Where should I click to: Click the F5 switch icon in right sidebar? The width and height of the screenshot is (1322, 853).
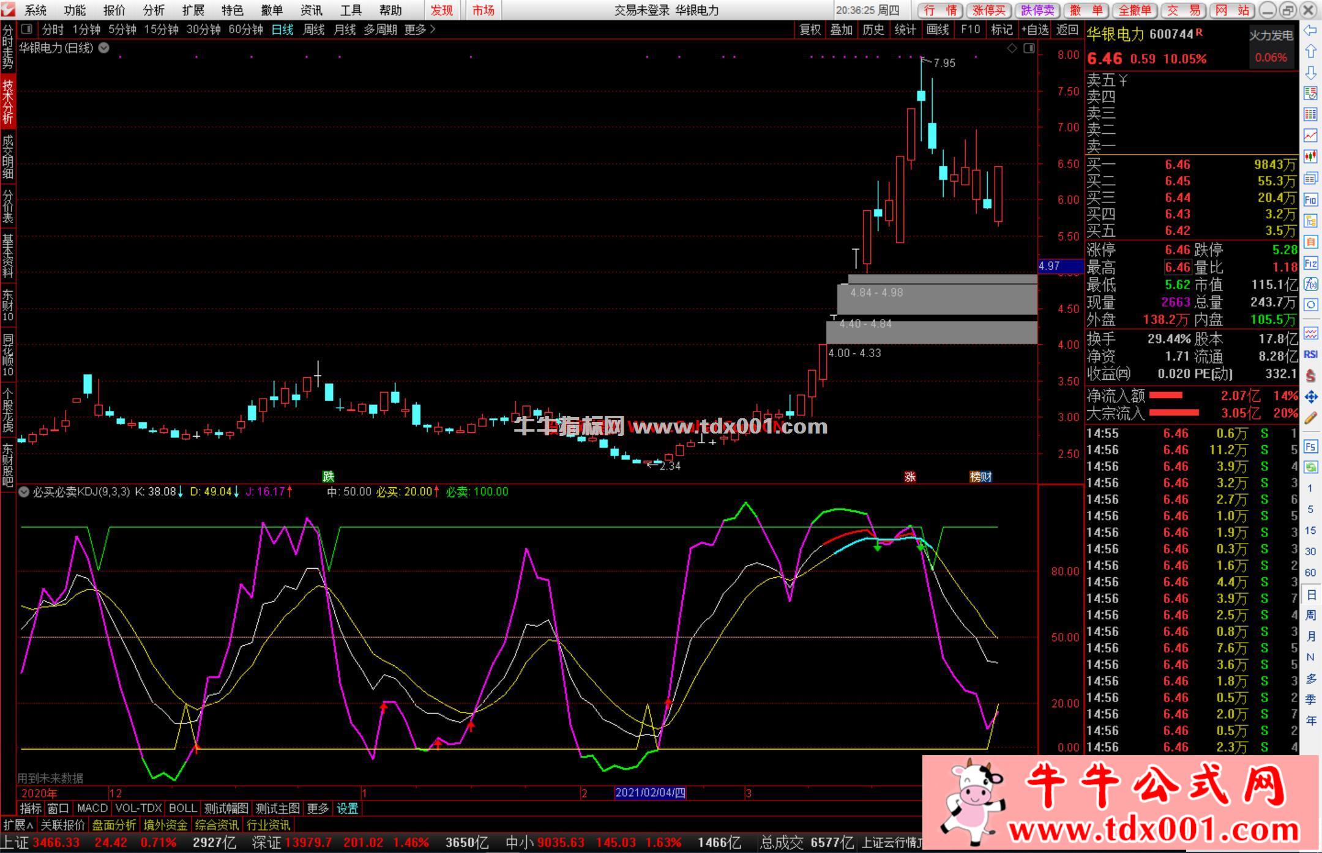click(x=1310, y=447)
